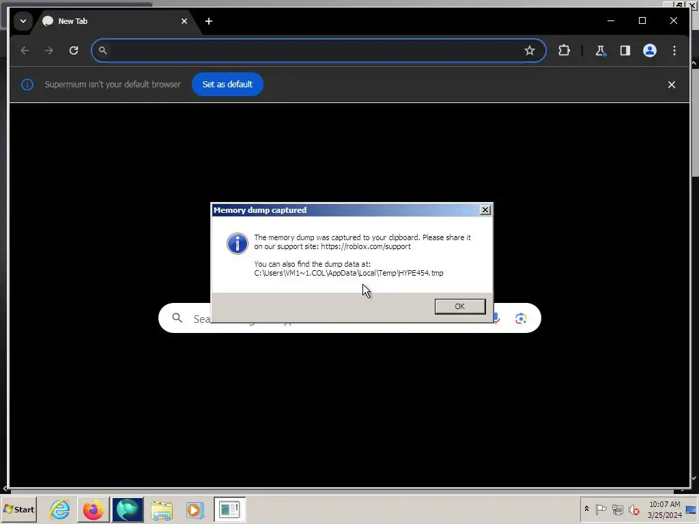699x524 pixels.
Task: Show hidden system tray icons
Action: click(x=586, y=509)
